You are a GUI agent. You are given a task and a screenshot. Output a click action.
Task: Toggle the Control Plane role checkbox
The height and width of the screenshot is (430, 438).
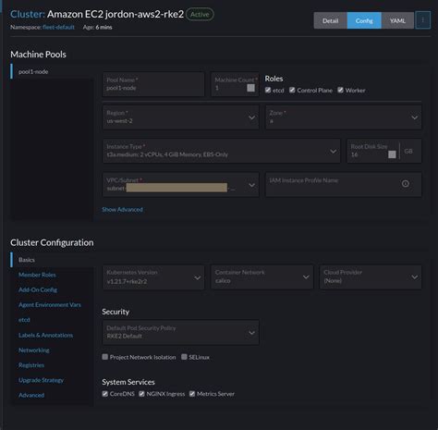(x=292, y=90)
